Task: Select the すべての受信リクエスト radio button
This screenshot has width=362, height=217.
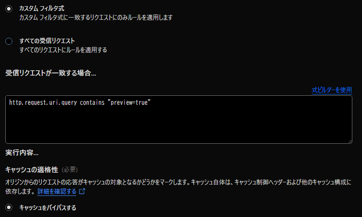Action: point(9,41)
